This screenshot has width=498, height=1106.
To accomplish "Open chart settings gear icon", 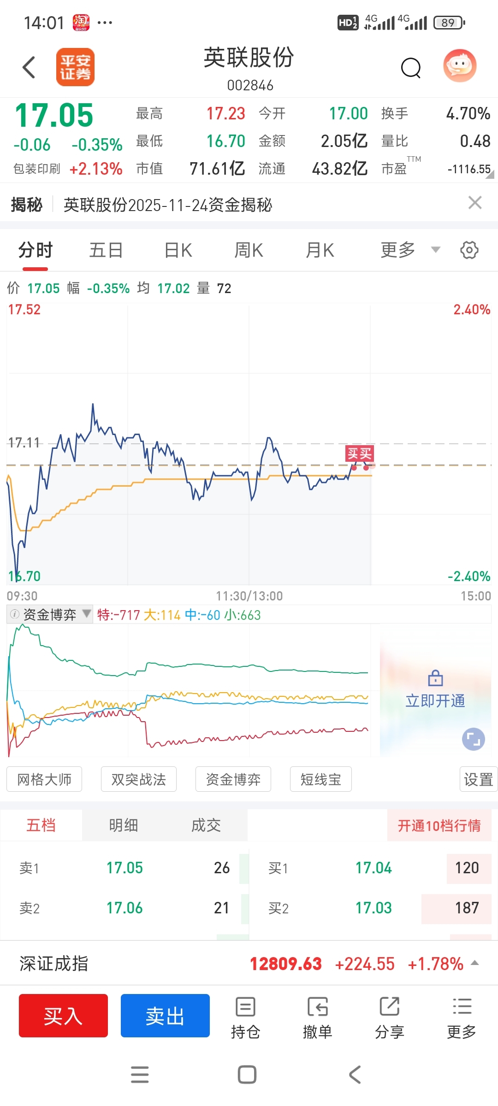I will pos(469,250).
